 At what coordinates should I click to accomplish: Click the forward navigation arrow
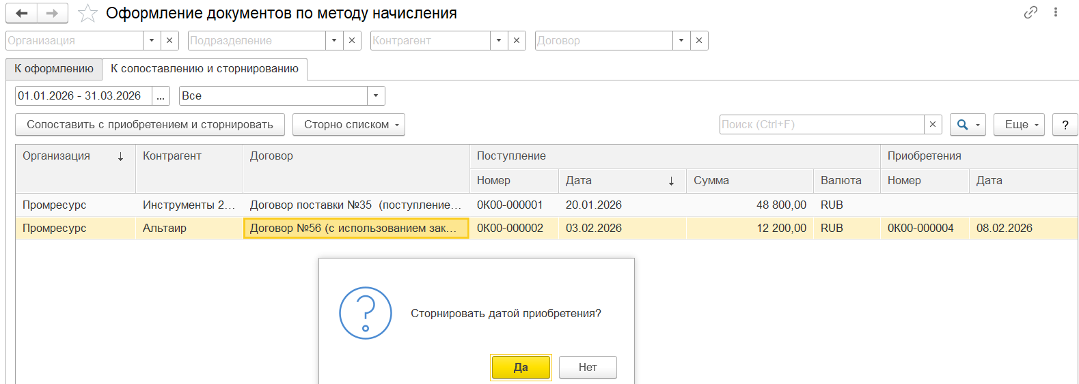coord(52,14)
